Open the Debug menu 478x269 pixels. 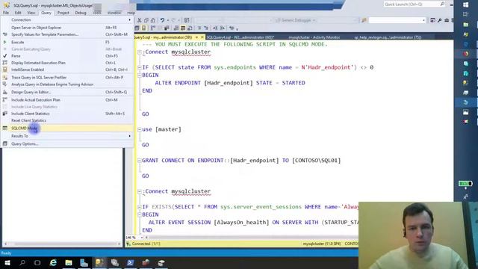[81, 13]
